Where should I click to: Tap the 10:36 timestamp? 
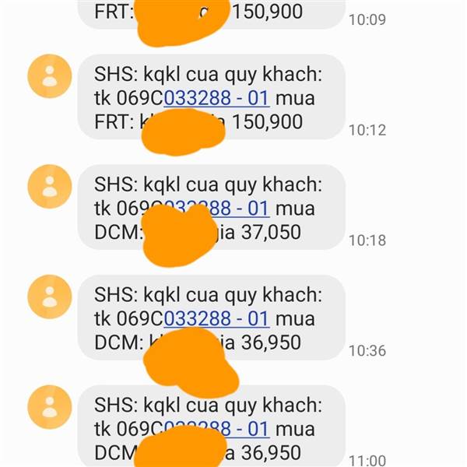point(367,350)
